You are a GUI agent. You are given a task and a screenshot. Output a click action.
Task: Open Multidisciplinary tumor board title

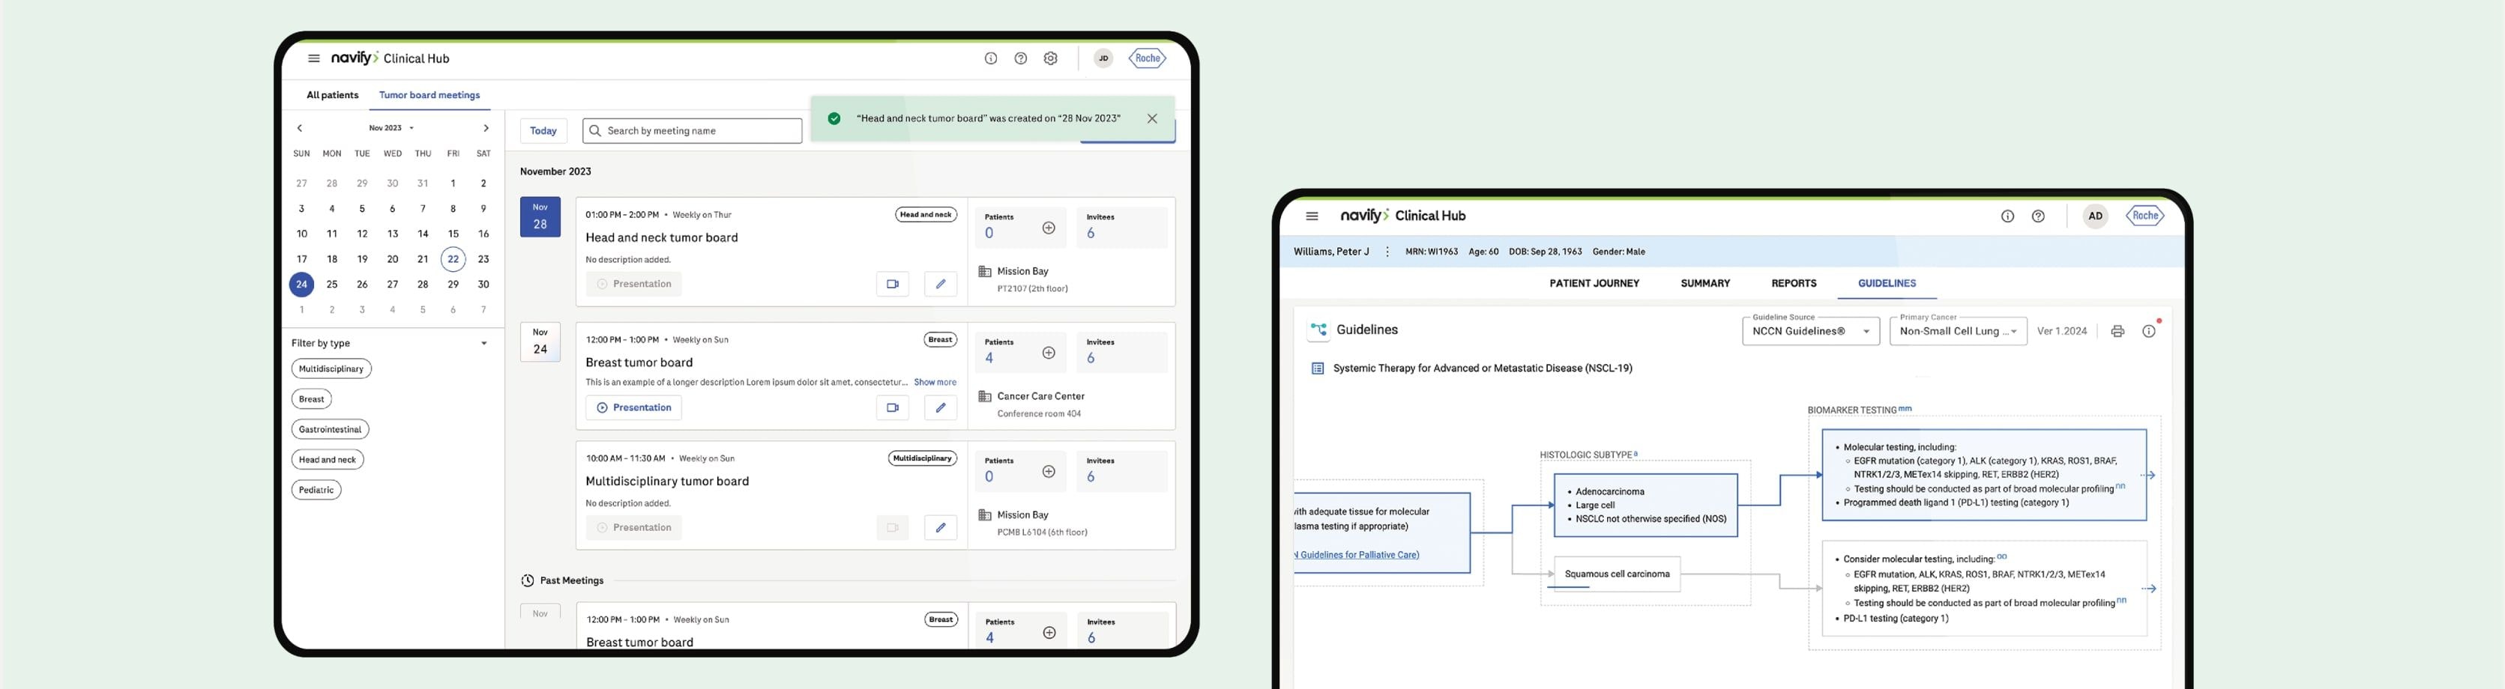pos(667,481)
